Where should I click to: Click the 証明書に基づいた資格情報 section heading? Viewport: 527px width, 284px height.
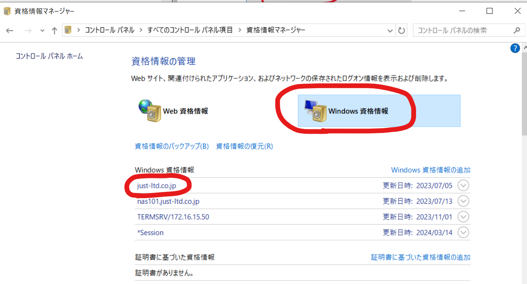pyautogui.click(x=175, y=257)
